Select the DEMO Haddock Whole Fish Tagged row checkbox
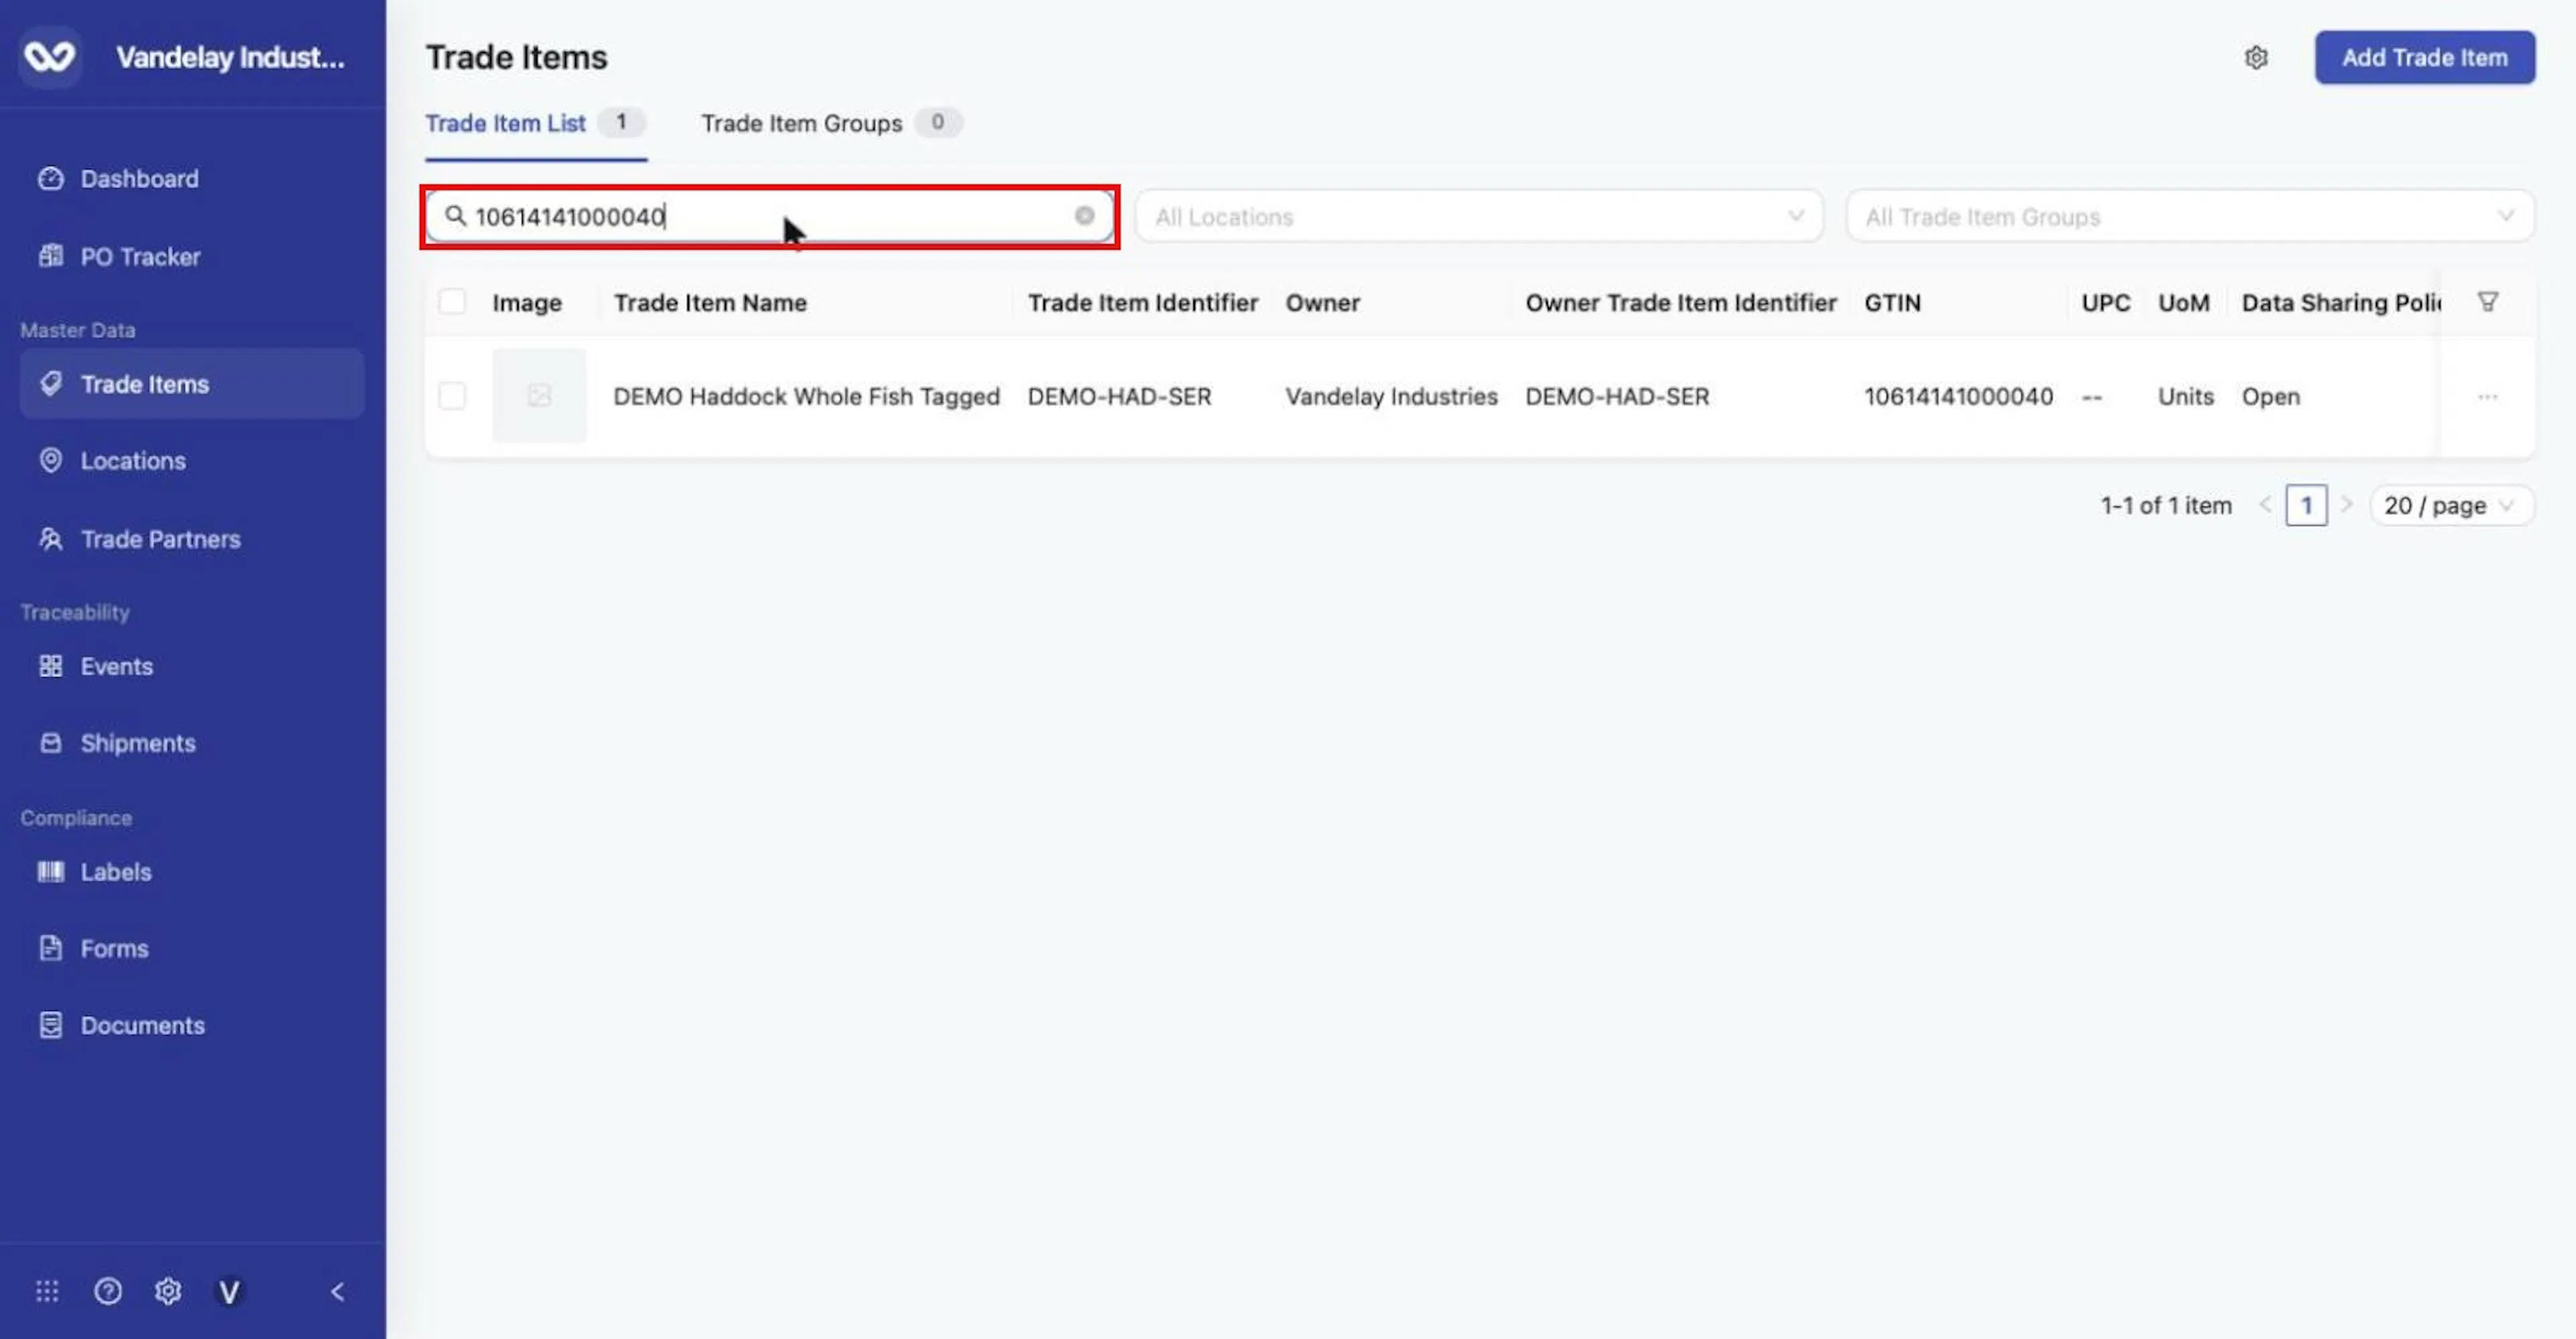 point(452,396)
